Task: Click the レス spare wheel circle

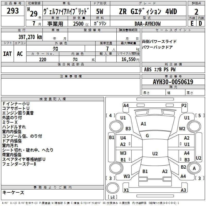Action: 113,188
